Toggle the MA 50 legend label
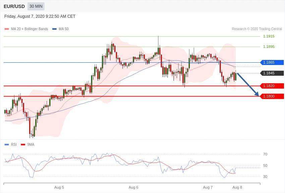285x193 pixels. [x=63, y=29]
